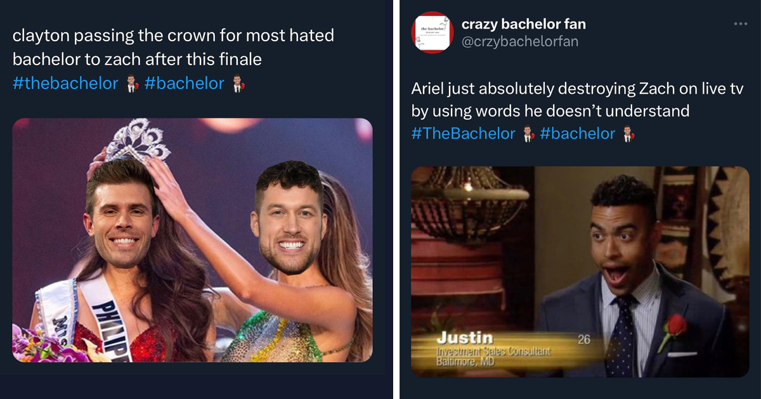Click the 'Justin' name caption in the meme

465,338
